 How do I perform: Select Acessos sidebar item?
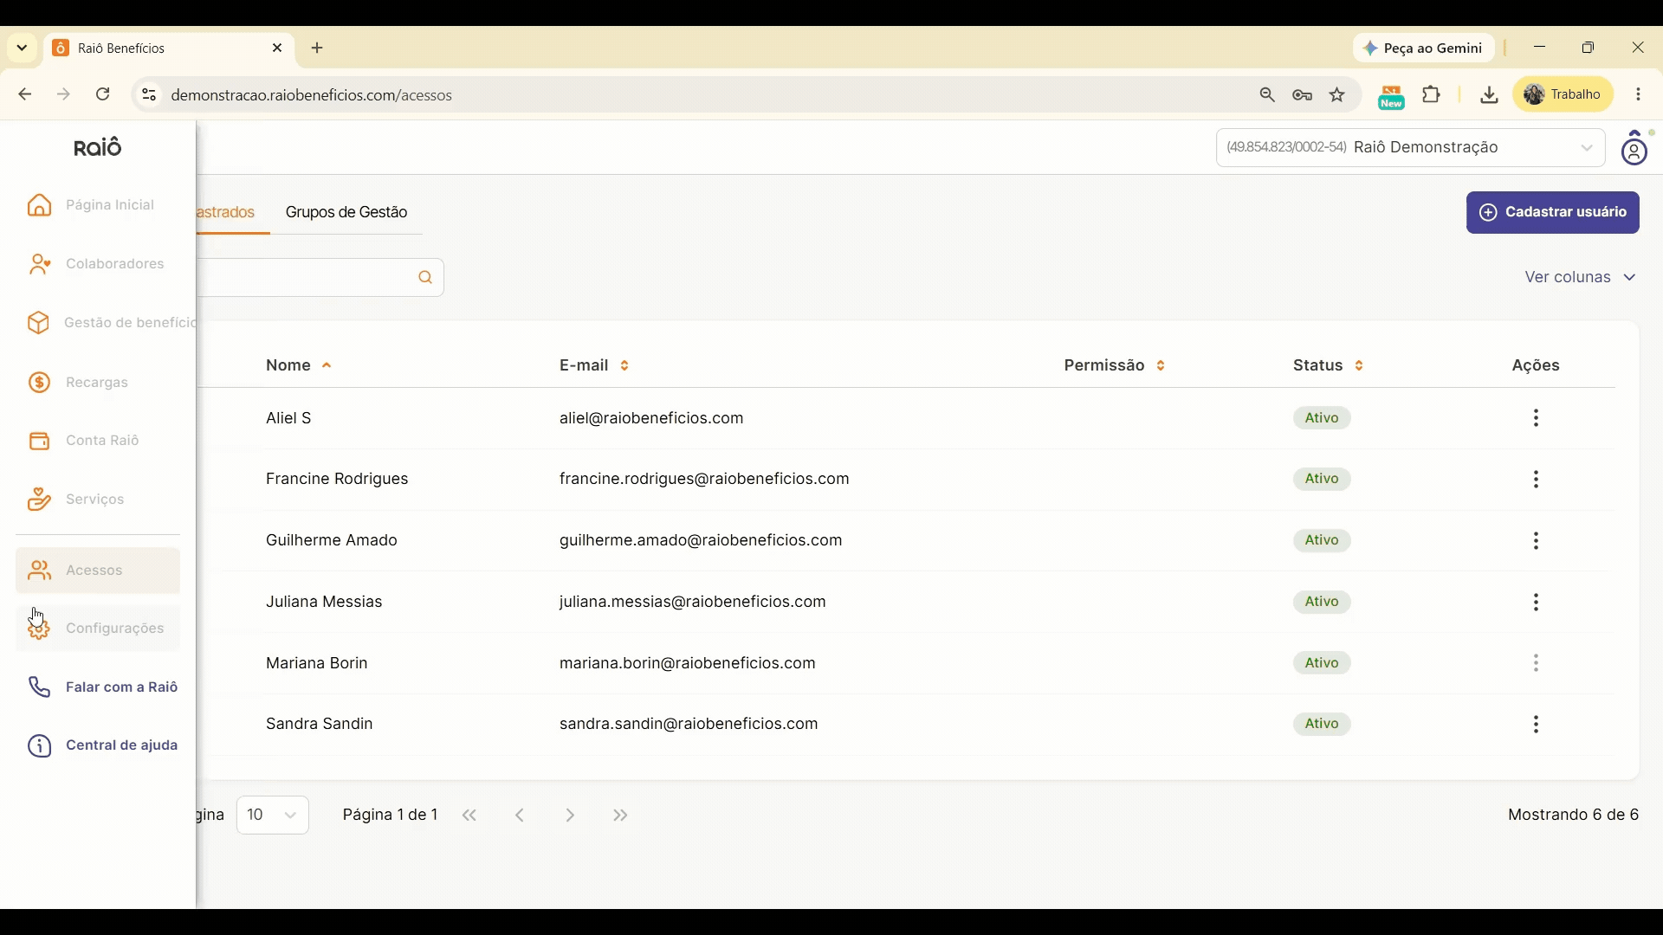click(x=98, y=572)
